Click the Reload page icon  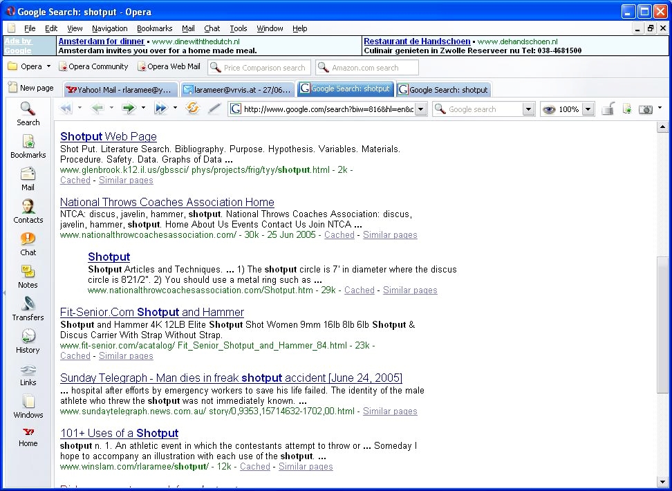coord(192,109)
